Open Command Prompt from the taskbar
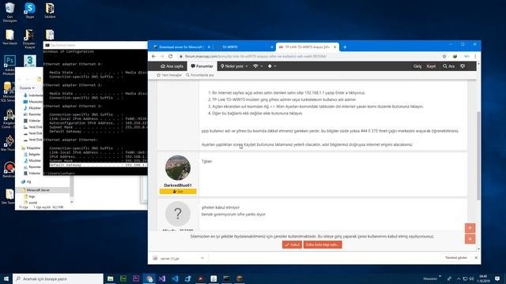The image size is (506, 284). coord(227,278)
